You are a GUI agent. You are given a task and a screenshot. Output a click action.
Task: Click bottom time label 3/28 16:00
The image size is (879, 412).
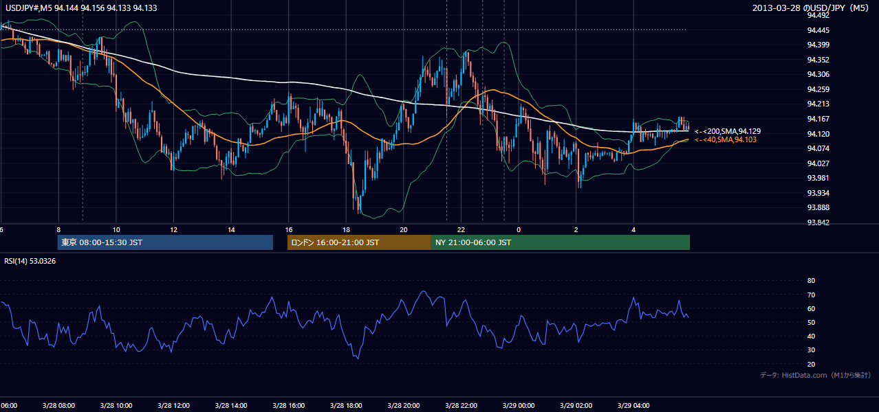pyautogui.click(x=289, y=405)
